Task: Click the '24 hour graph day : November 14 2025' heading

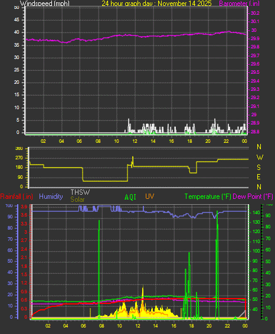Action: (156, 3)
